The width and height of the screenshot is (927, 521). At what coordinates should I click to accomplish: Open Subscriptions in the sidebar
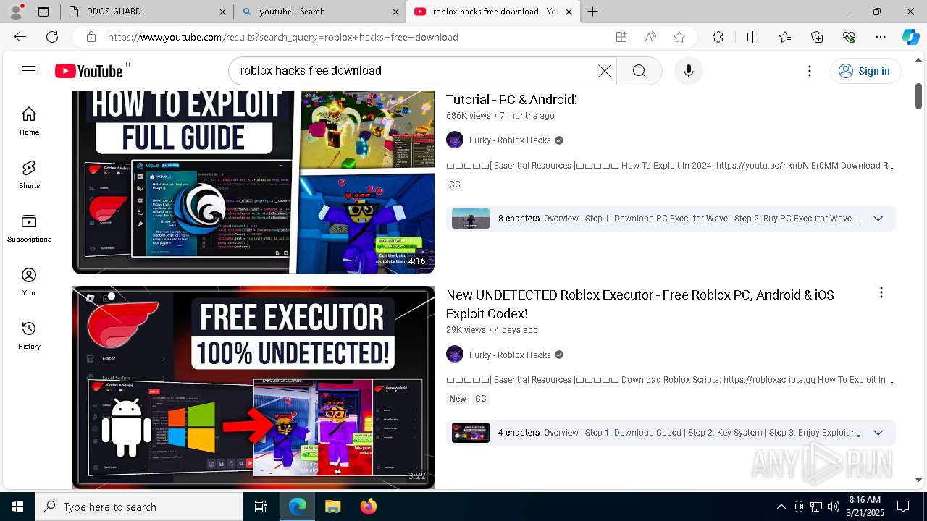(29, 228)
